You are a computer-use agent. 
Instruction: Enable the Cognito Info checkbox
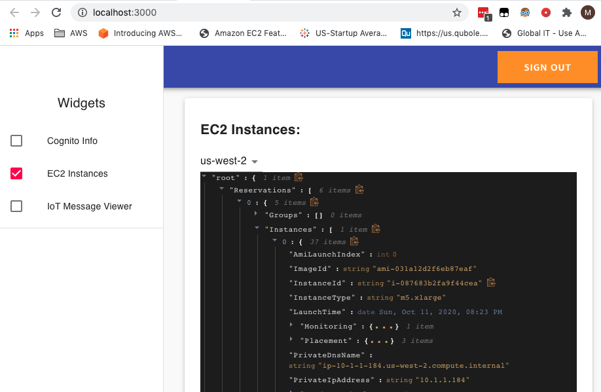16,141
